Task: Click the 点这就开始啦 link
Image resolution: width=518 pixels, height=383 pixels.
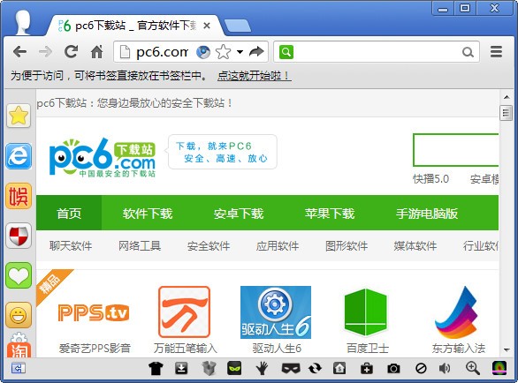Action: point(254,76)
